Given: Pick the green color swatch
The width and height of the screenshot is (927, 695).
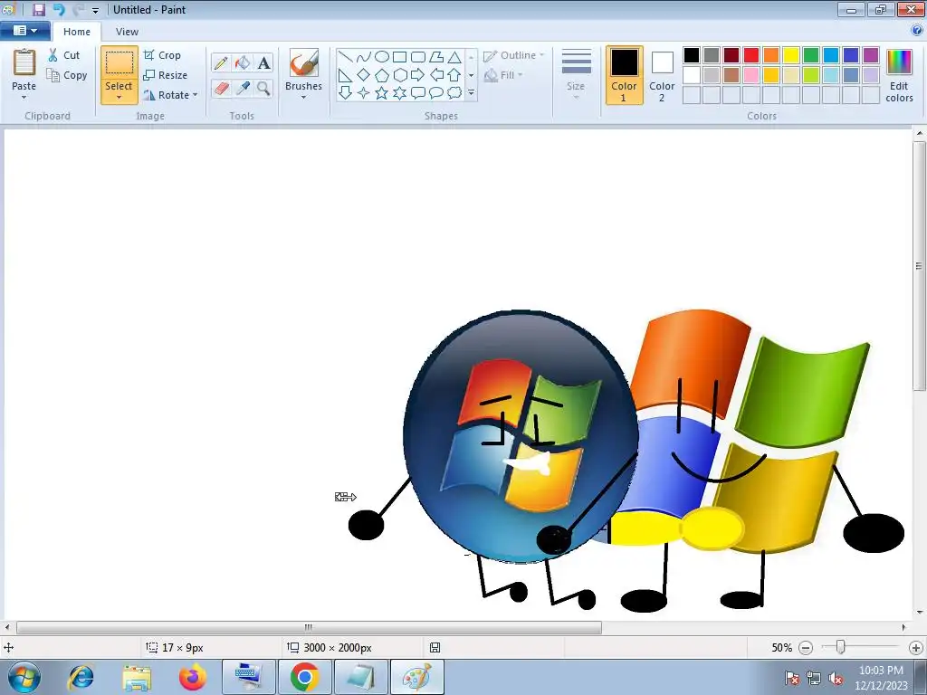Looking at the screenshot, I should pyautogui.click(x=811, y=55).
